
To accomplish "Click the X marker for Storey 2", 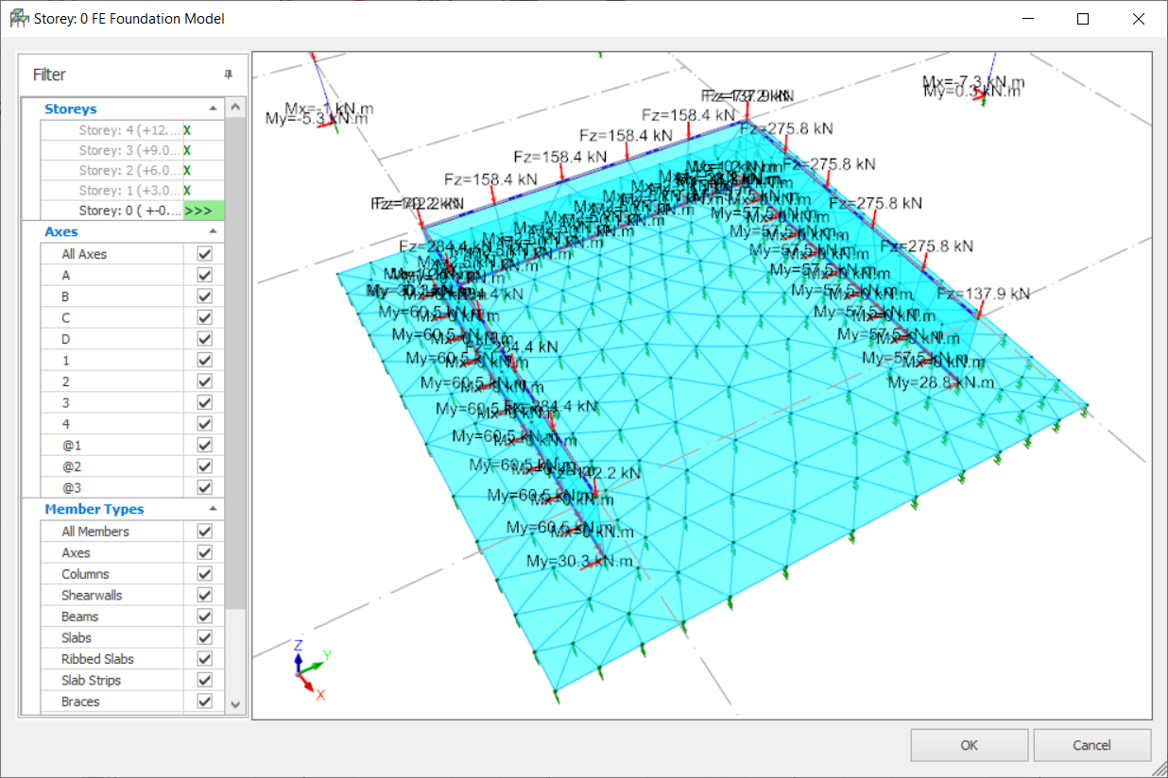I will point(187,171).
